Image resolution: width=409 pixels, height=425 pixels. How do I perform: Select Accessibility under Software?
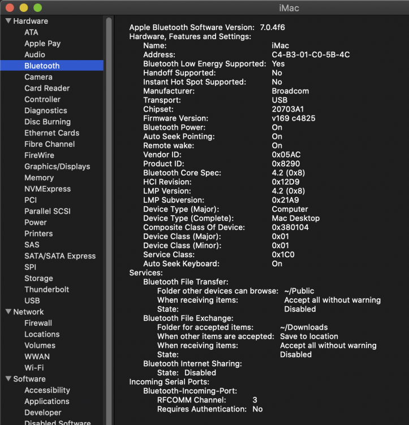click(x=48, y=390)
